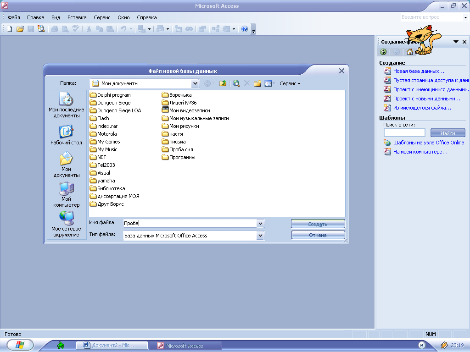Open the Сервис menu in menu bar

click(x=102, y=17)
